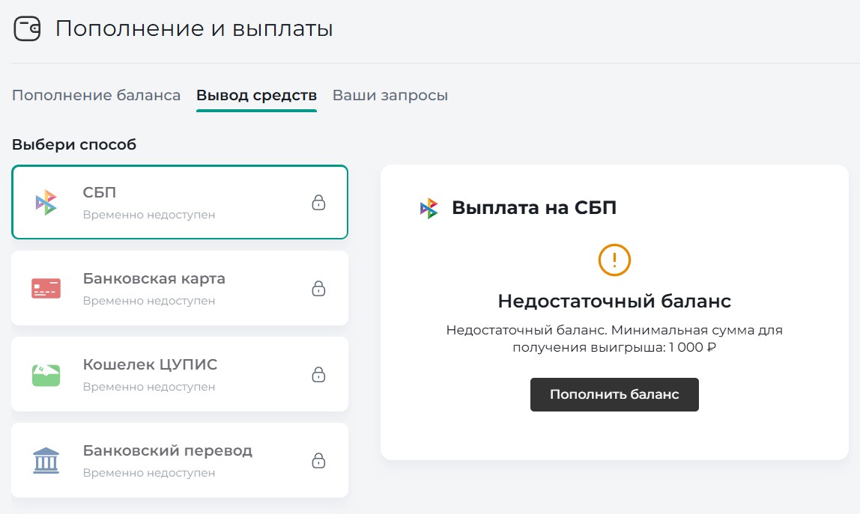This screenshot has width=860, height=514.
Task: Switch to the Вывод средств tab
Action: point(256,96)
